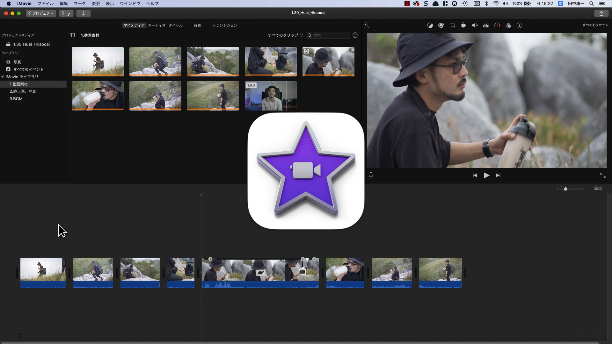Click the share export button
This screenshot has height=344, width=612.
coord(601,13)
